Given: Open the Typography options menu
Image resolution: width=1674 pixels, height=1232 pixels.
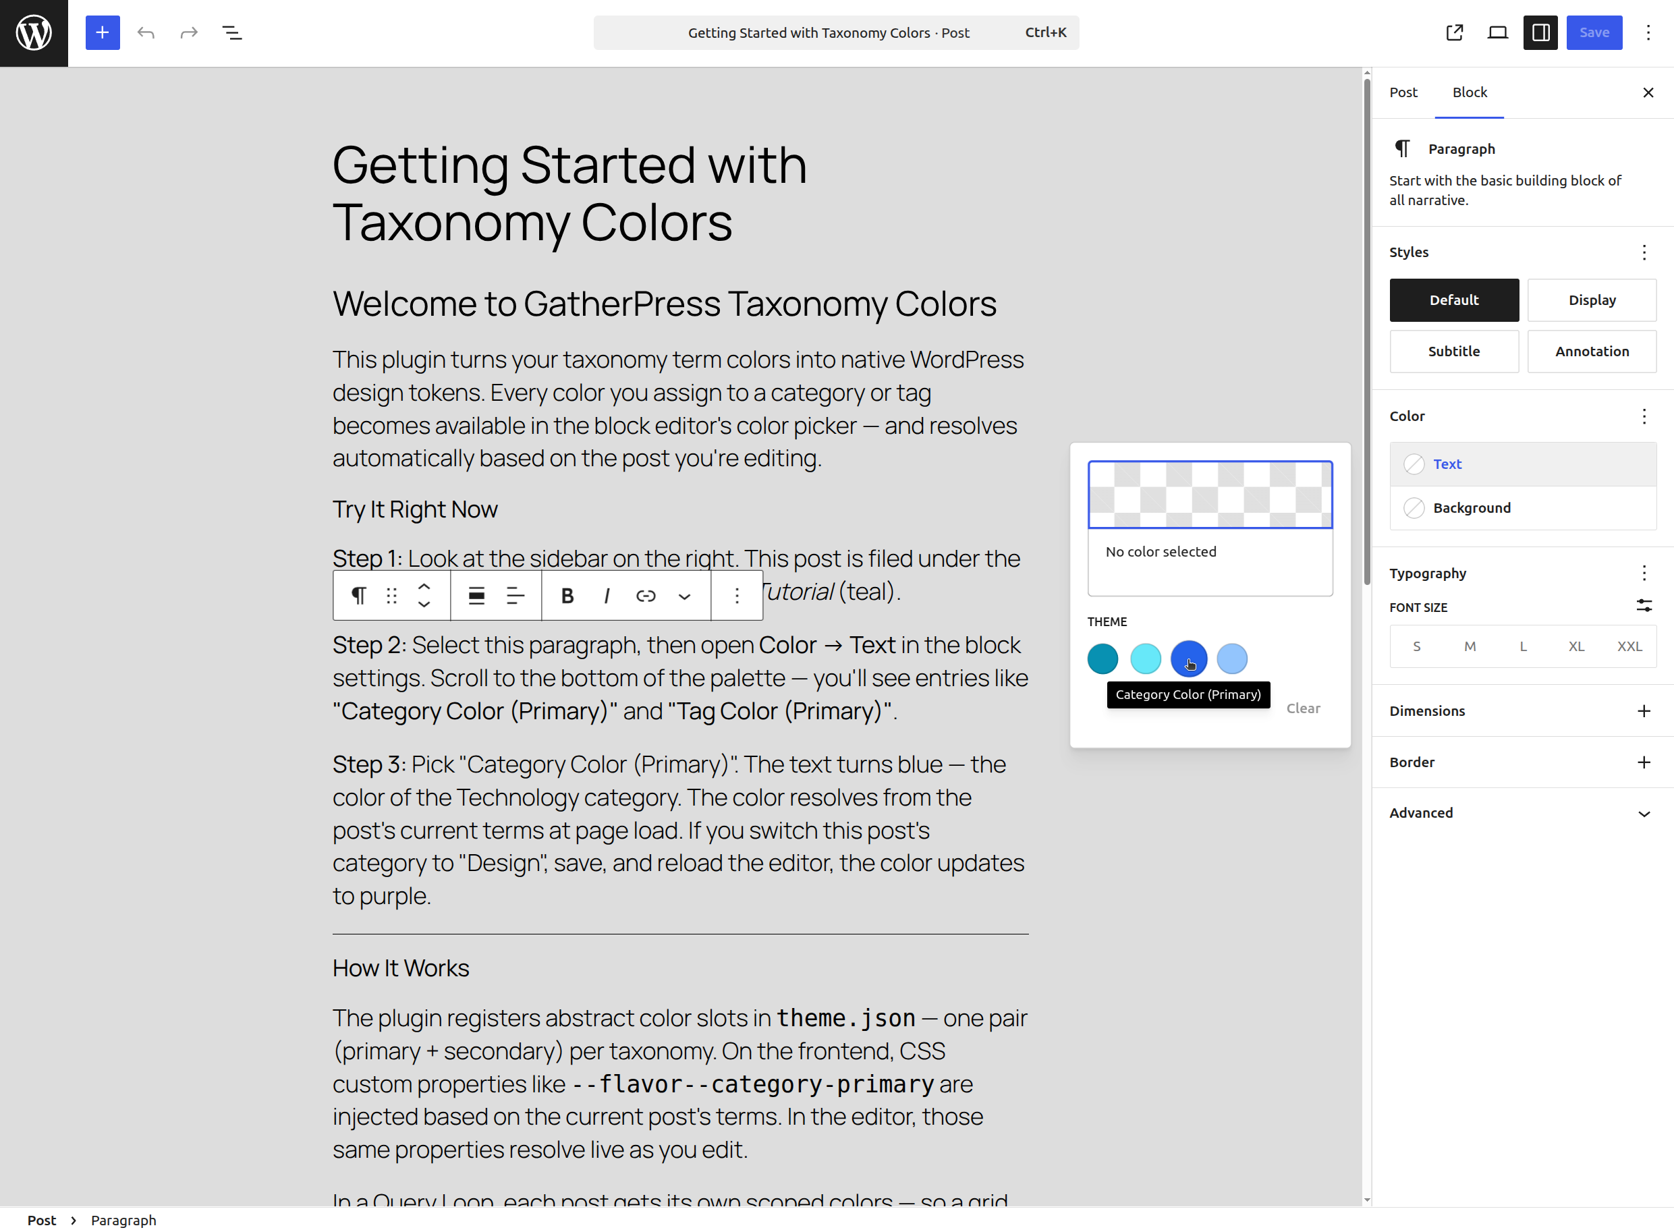Looking at the screenshot, I should tap(1644, 573).
